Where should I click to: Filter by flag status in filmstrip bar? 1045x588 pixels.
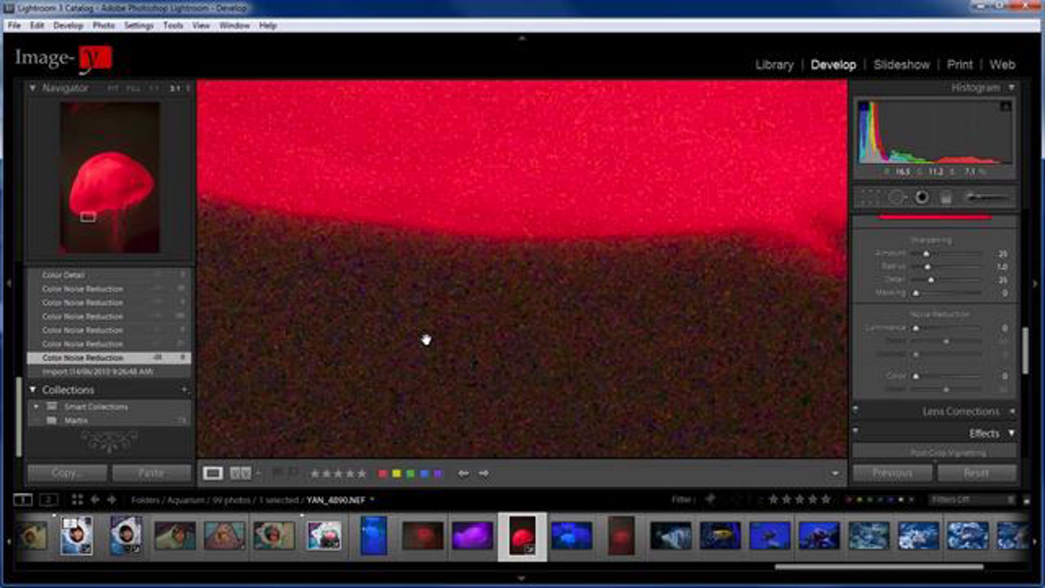click(711, 500)
